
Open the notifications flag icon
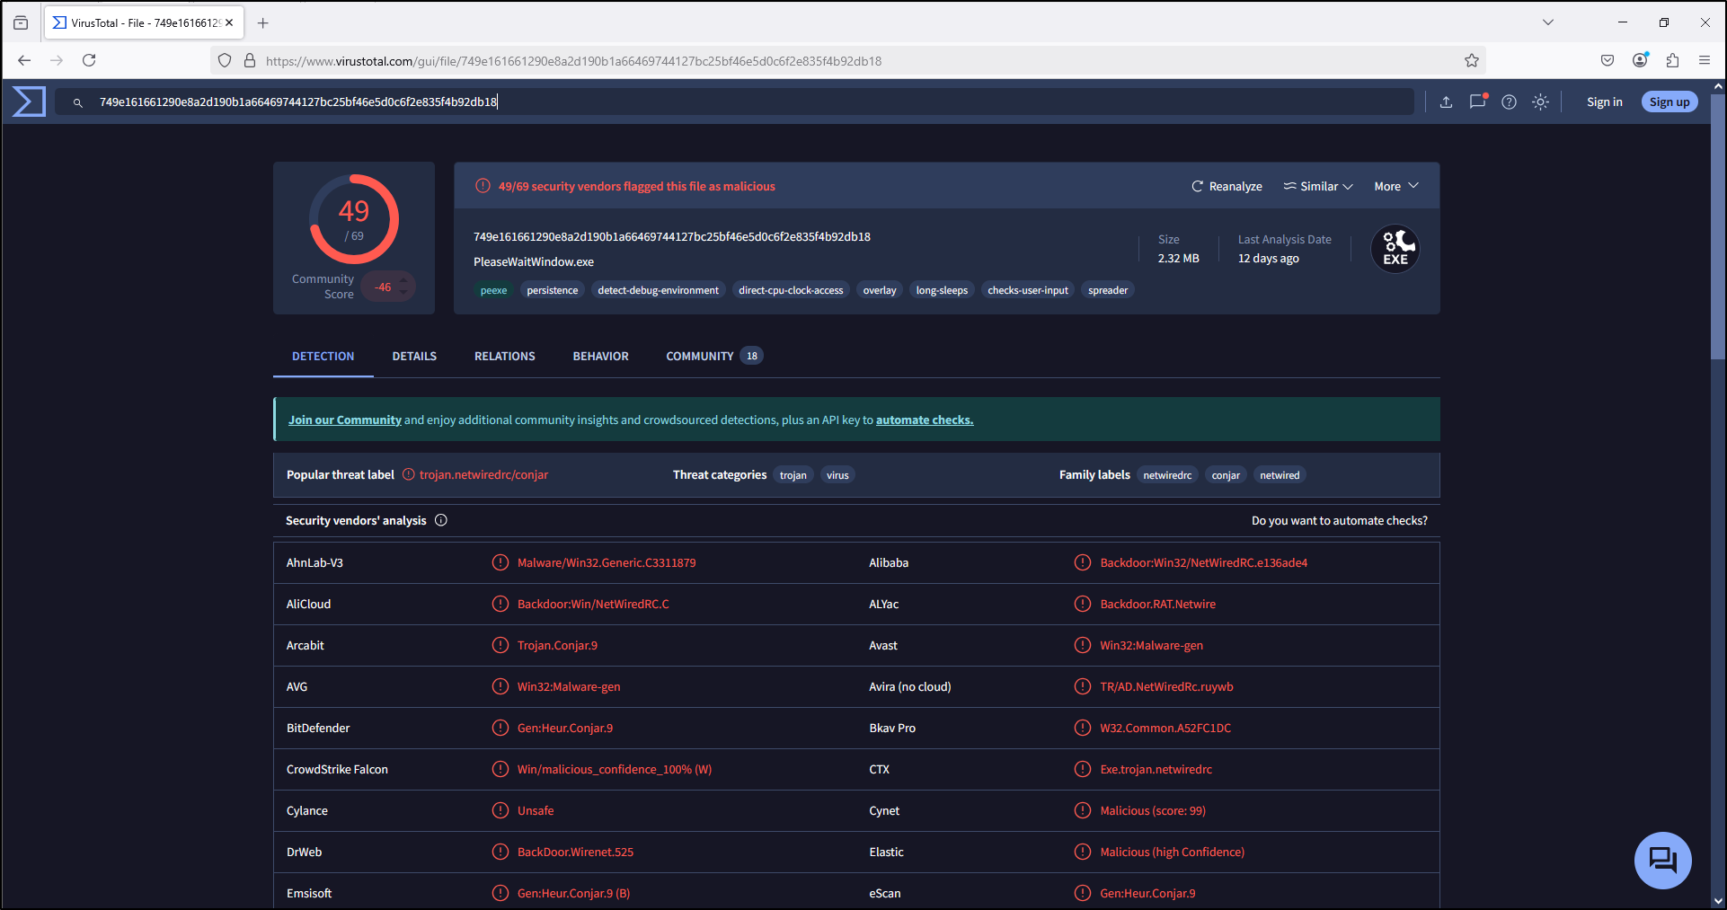1478,102
